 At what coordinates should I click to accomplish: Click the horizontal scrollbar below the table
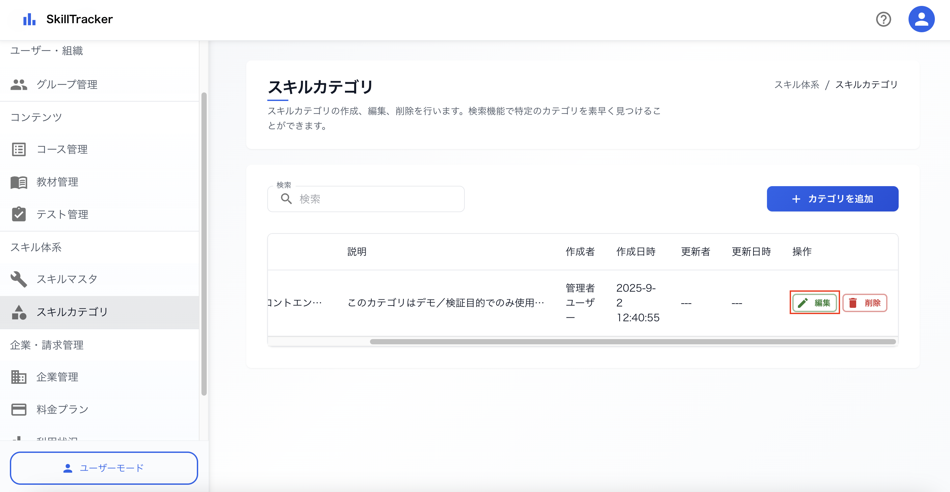[x=633, y=342]
